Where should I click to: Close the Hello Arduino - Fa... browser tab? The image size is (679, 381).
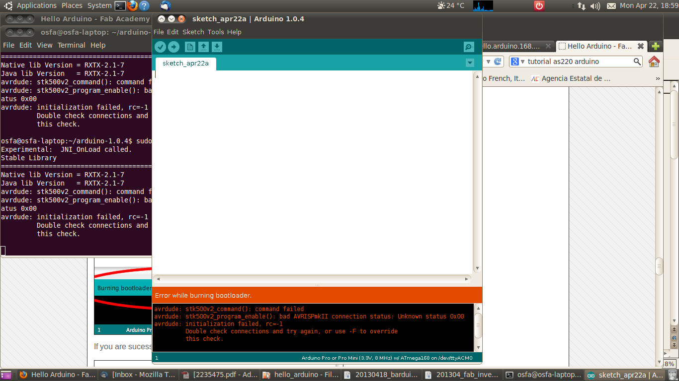(x=641, y=46)
